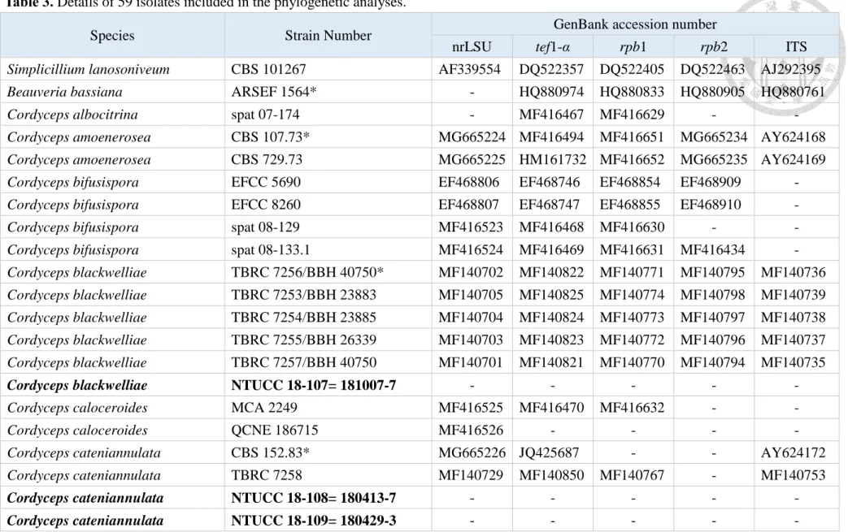The height and width of the screenshot is (532, 848).
Task: Click the Strain Number column header
Action: 328,36
